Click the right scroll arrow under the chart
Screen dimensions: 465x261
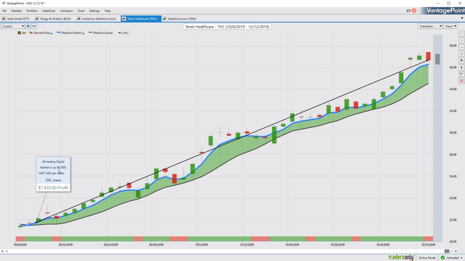point(452,251)
